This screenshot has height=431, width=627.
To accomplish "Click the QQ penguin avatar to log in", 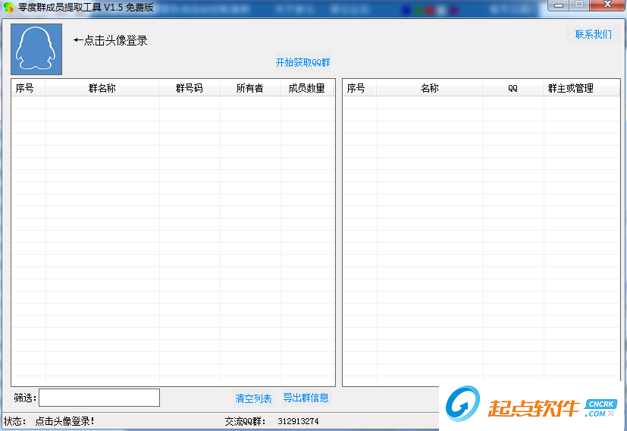I will (x=36, y=49).
